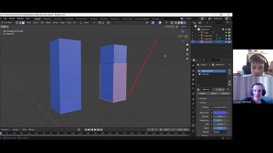Hide Cube.003 in viewport via eye

[226, 42]
